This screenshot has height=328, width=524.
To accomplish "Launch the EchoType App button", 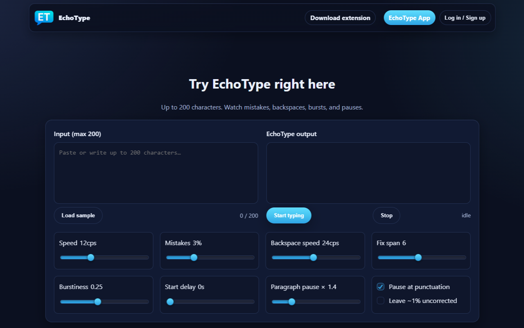I will pyautogui.click(x=409, y=18).
